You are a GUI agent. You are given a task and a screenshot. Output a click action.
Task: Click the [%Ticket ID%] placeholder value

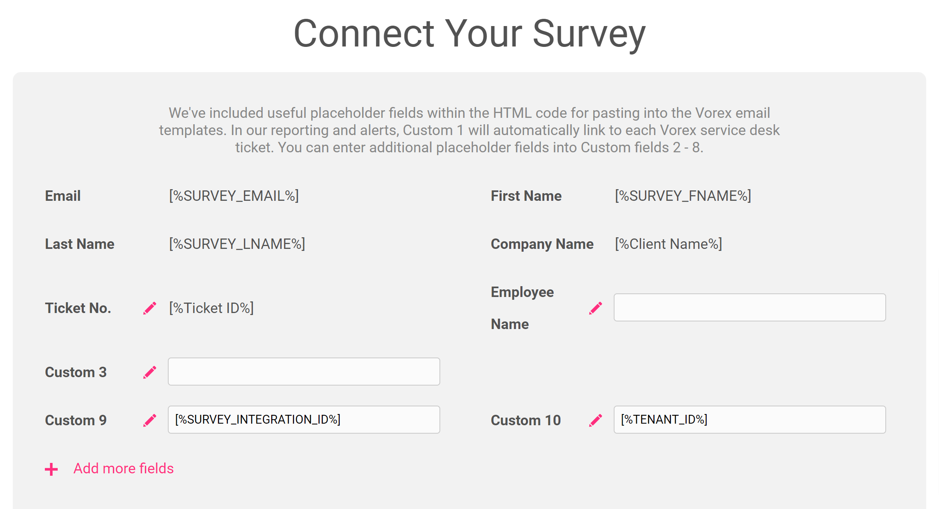click(212, 308)
